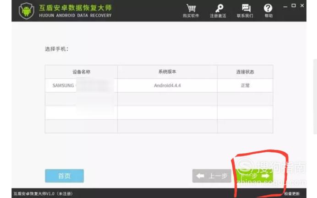Screen dimensions: 317x198
Task: Click the 正常 connection status cell
Action: [245, 86]
